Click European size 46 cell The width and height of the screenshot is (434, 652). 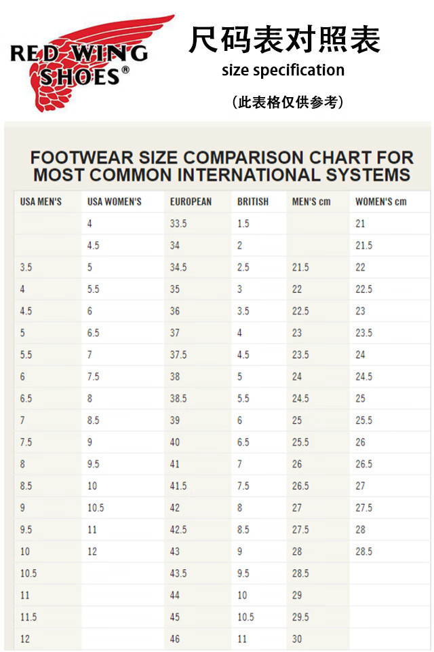click(175, 639)
